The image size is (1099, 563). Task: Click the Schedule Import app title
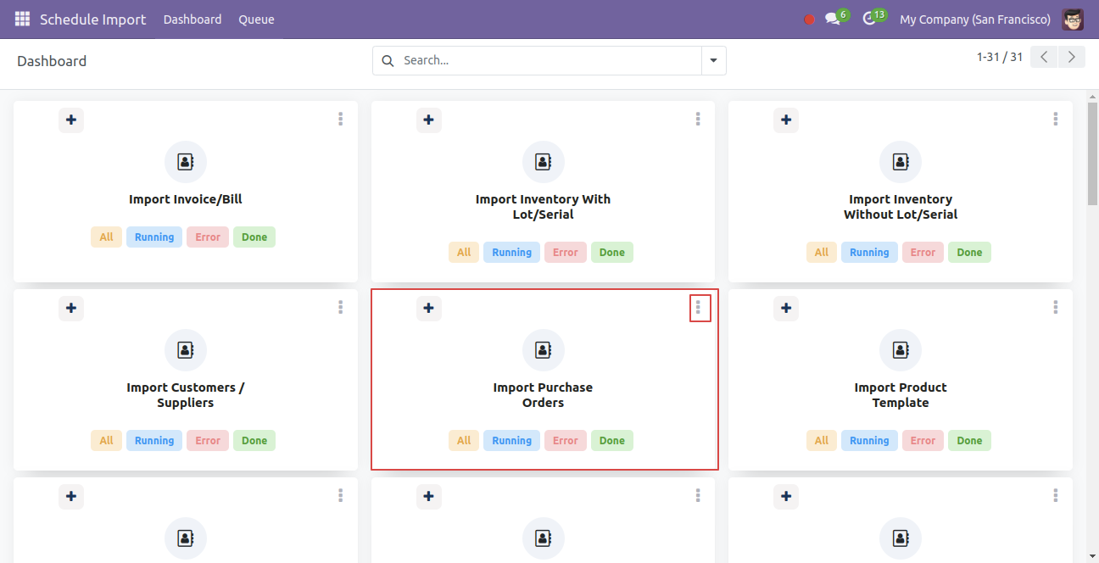[x=92, y=19]
